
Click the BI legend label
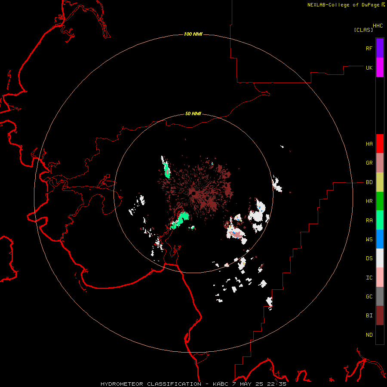point(369,316)
